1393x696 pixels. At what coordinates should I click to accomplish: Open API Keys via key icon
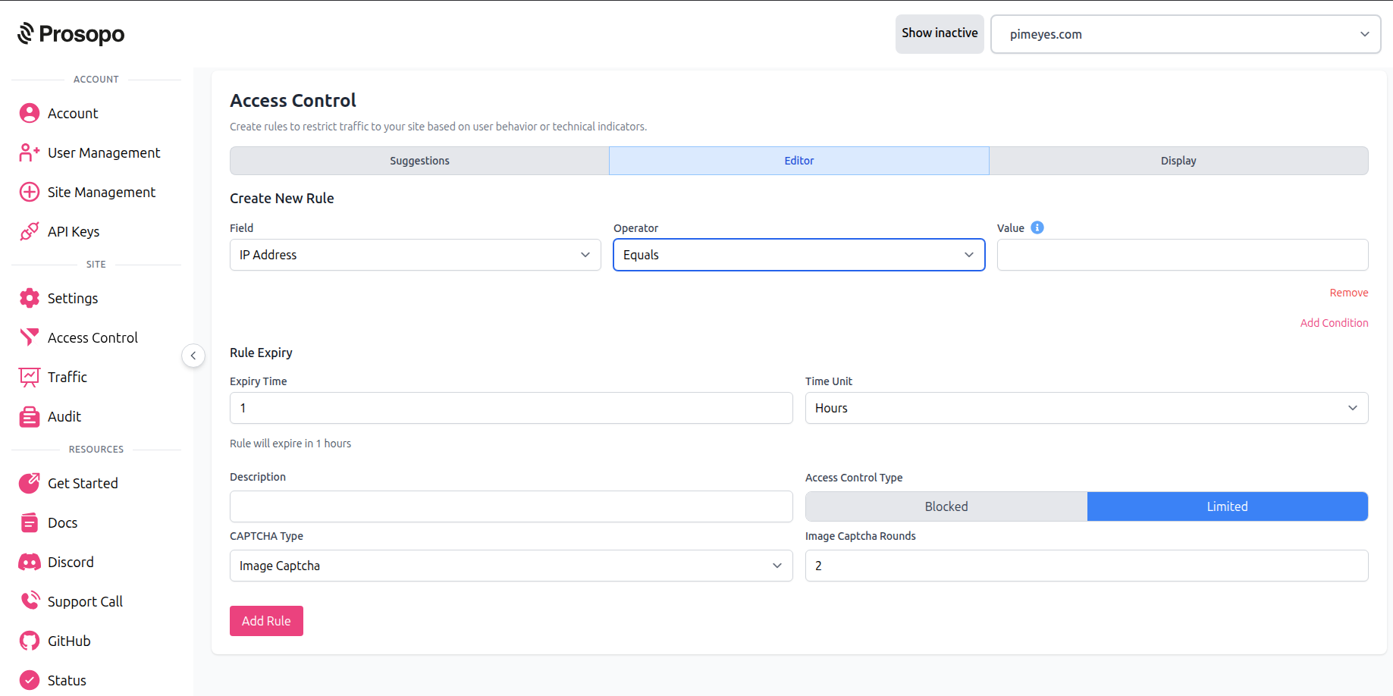coord(30,231)
